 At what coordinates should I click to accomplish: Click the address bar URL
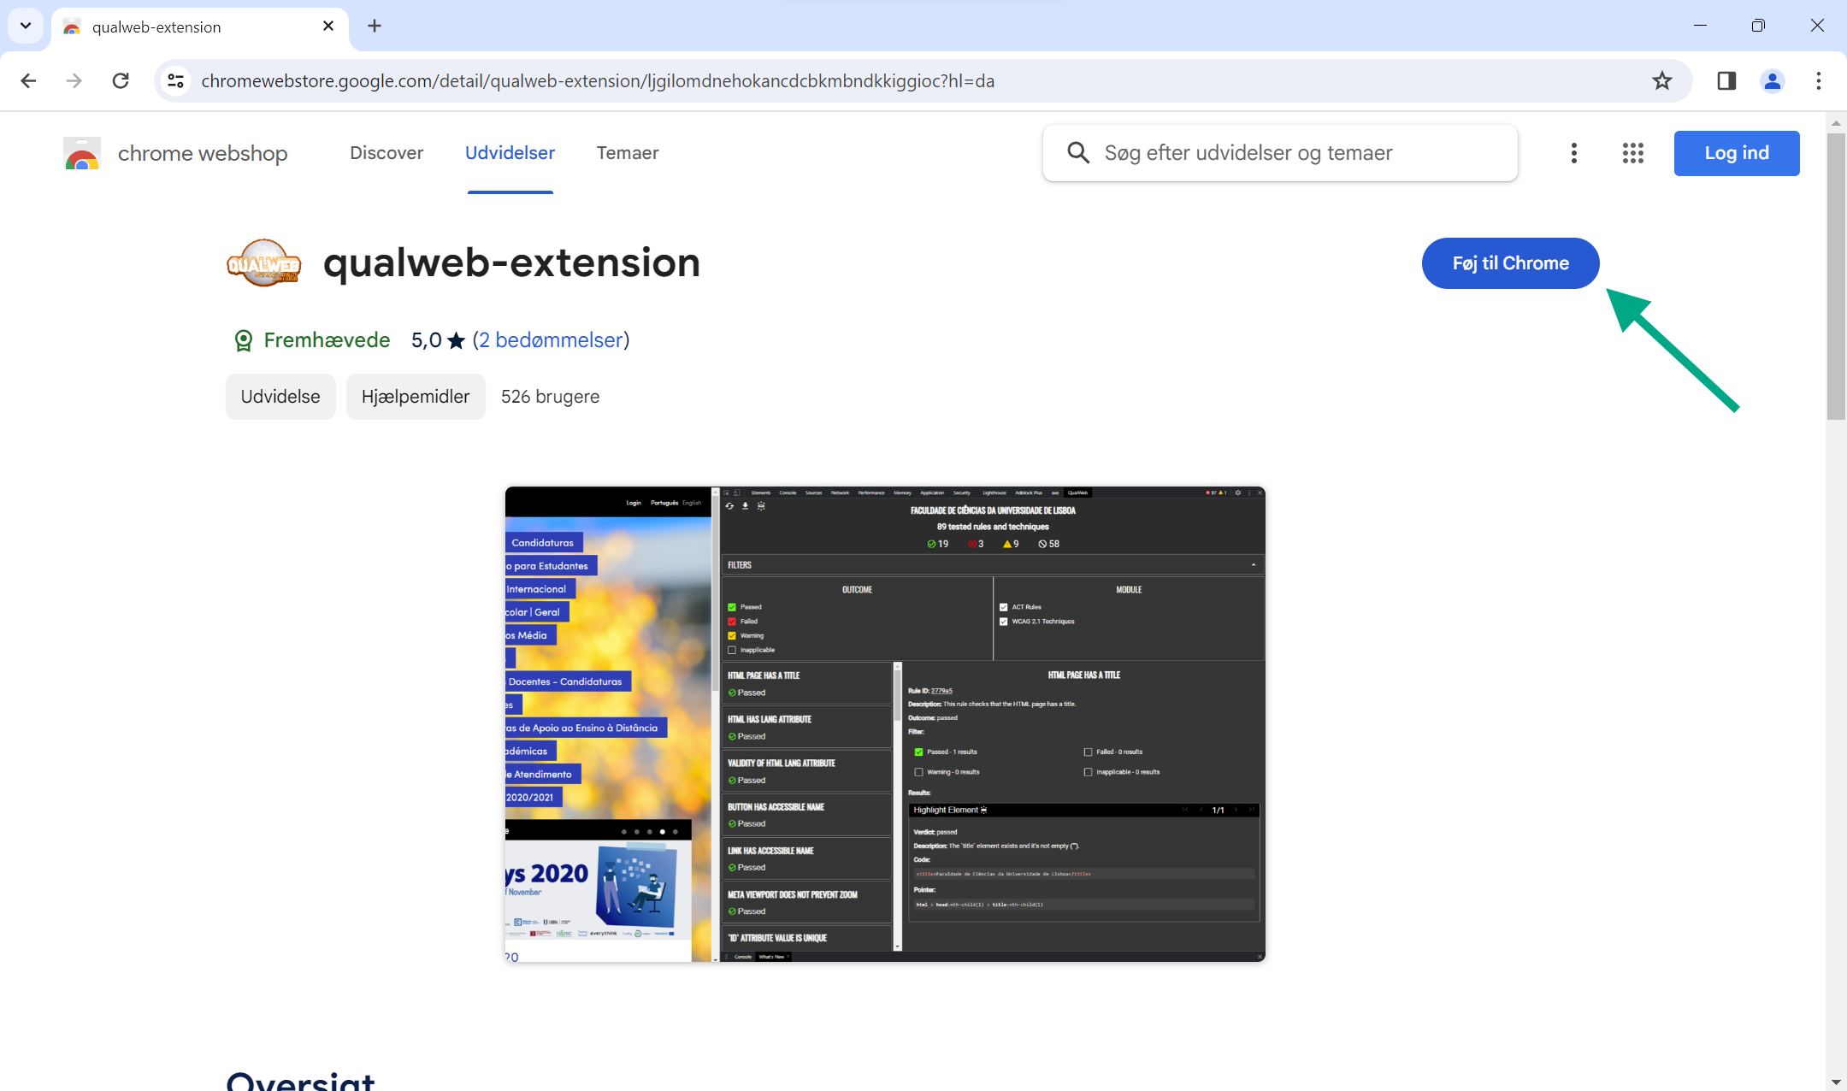[598, 80]
